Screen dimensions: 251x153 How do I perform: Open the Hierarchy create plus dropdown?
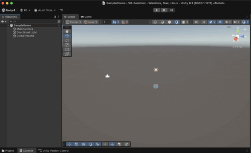(4, 21)
